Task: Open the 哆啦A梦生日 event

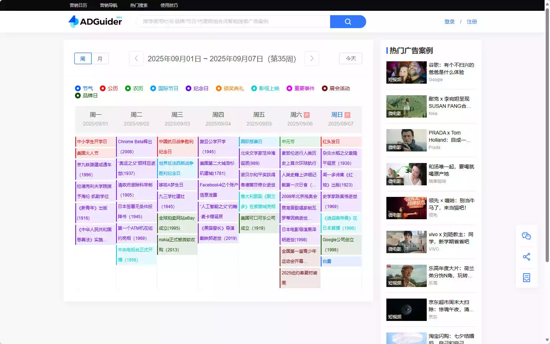Action: coord(177,185)
